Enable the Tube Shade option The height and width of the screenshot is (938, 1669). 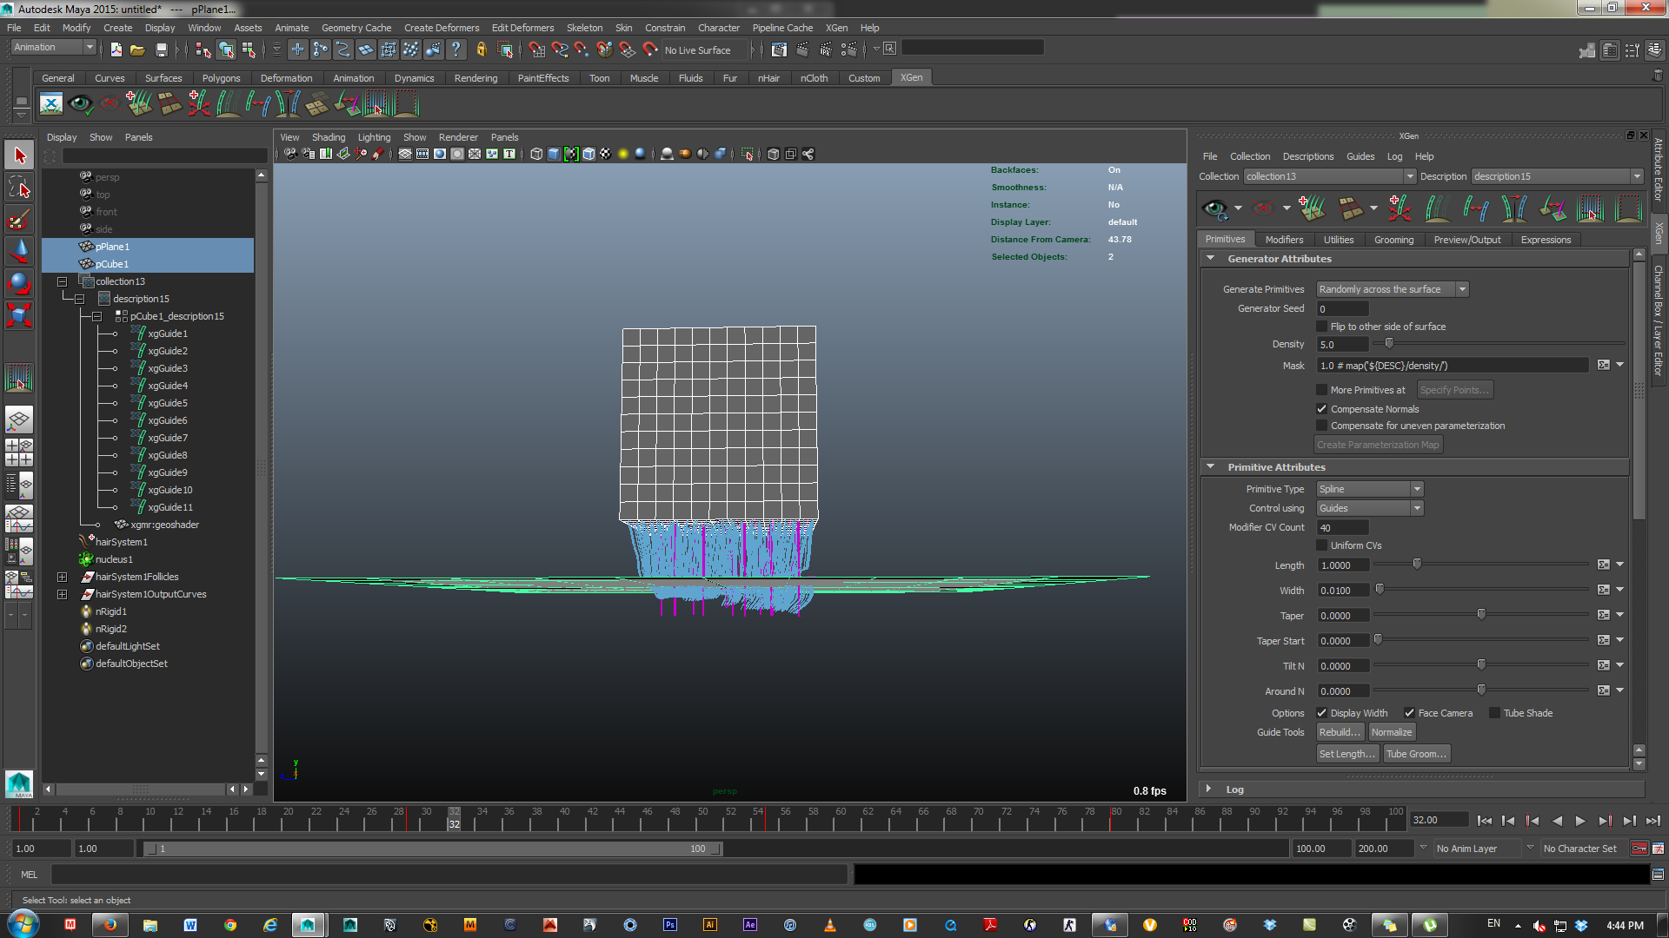coord(1495,713)
